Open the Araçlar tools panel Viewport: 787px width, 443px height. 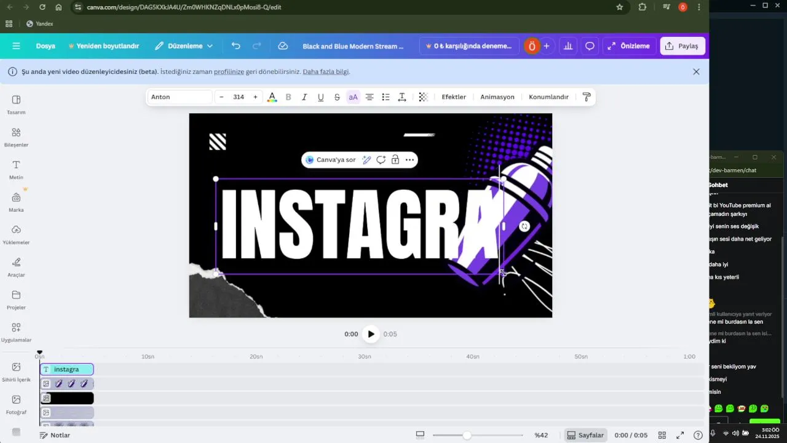pos(16,268)
